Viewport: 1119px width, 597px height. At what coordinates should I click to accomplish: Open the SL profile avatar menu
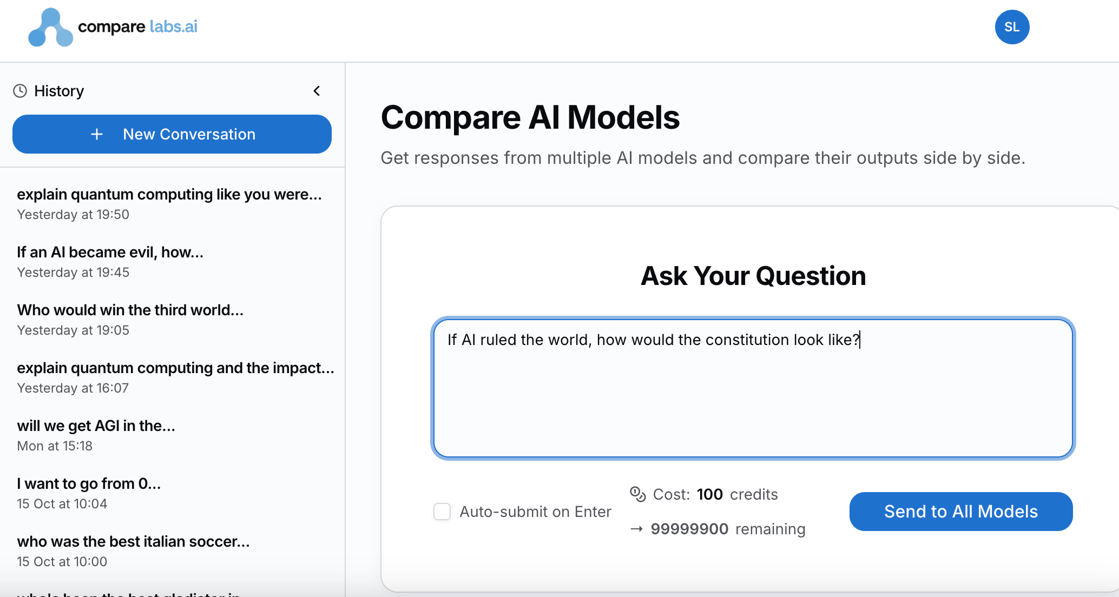(1012, 27)
